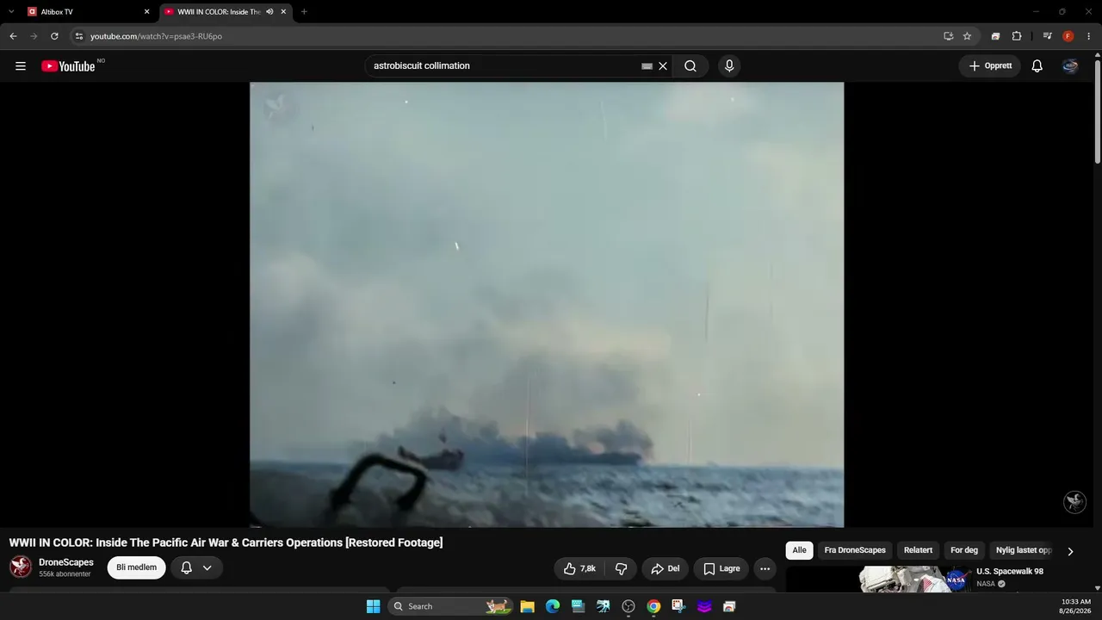Image resolution: width=1102 pixels, height=620 pixels.
Task: Bookmark this page with the star
Action: click(967, 36)
